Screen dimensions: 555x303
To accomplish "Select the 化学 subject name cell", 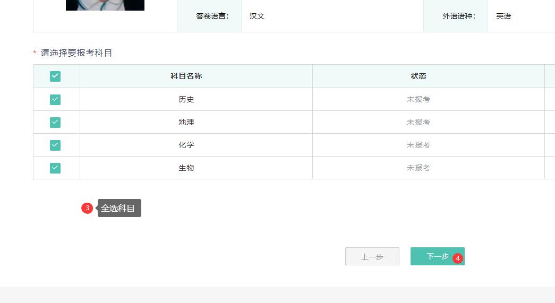I will pyautogui.click(x=186, y=145).
